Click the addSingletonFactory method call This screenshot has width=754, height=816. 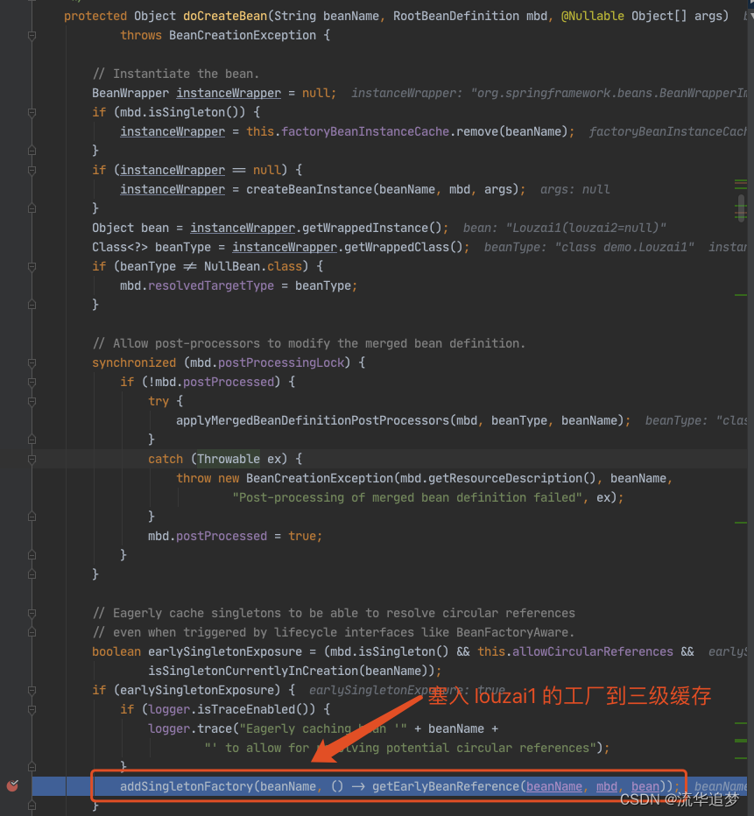click(187, 786)
